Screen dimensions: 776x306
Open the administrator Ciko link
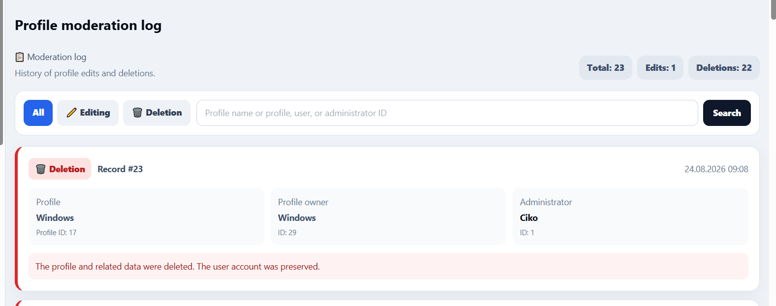click(529, 217)
